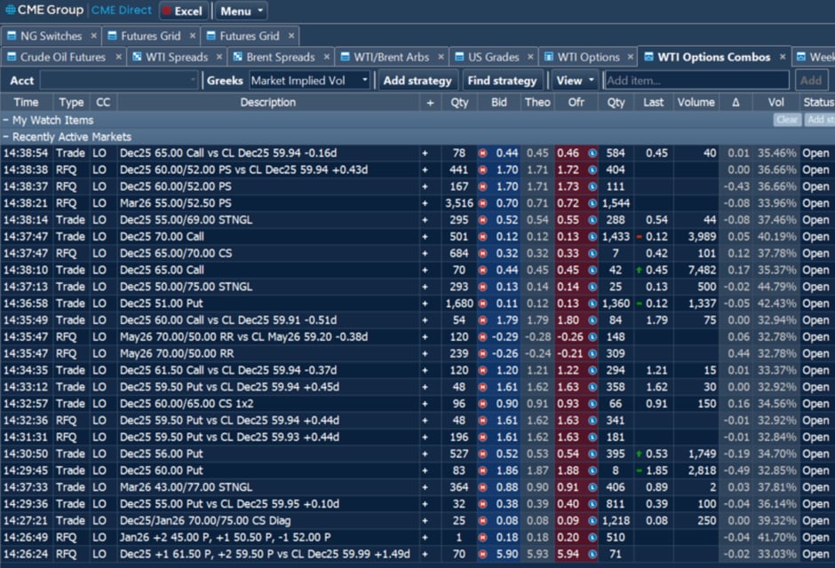
Task: Close the Crude Oil Futures tab
Action: tap(118, 57)
